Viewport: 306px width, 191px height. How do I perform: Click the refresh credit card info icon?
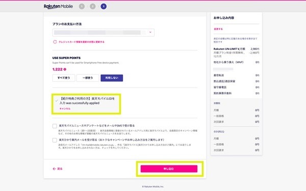point(55,42)
